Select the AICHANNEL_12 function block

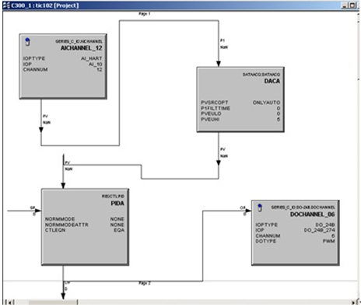[63, 66]
